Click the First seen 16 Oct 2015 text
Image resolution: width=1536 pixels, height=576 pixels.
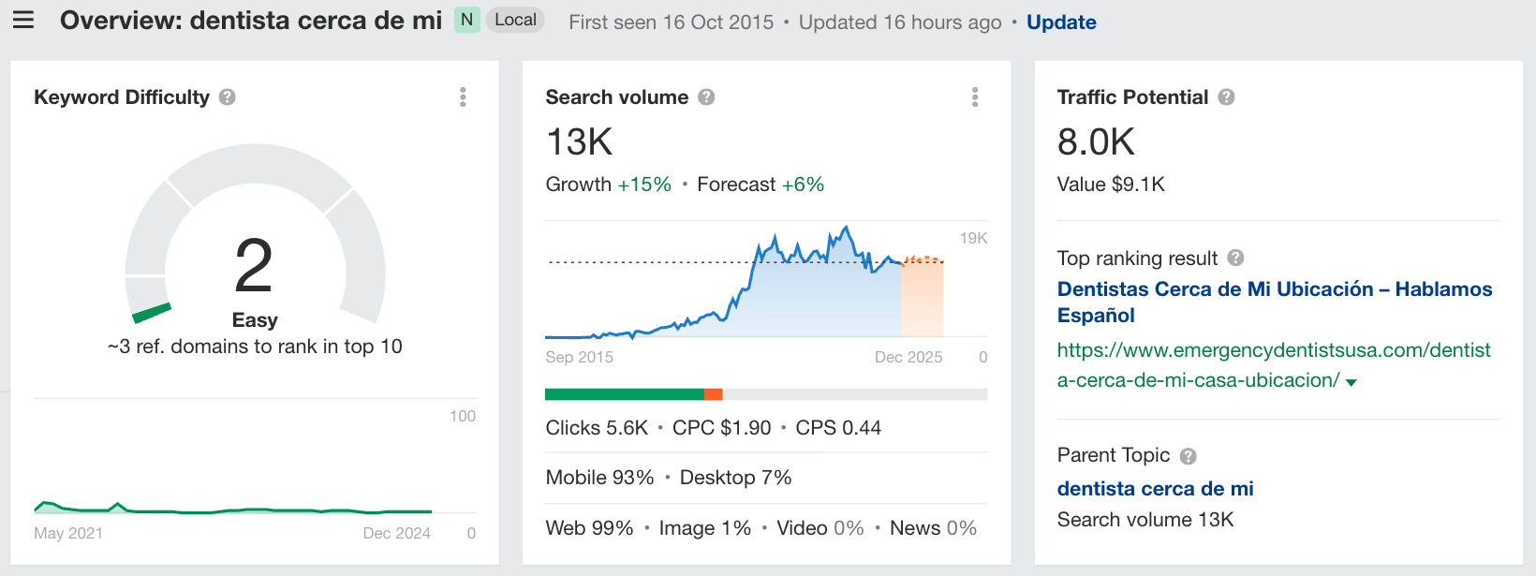[x=672, y=22]
